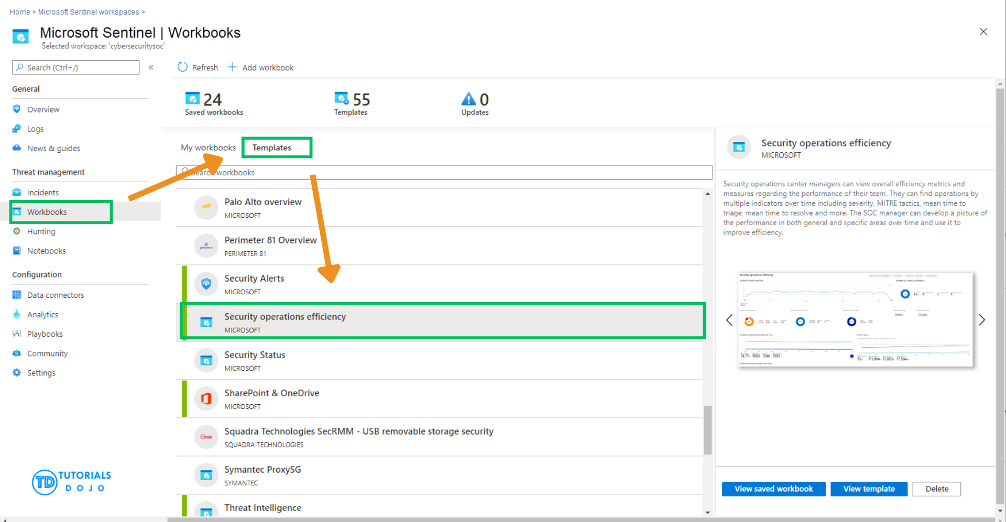Select the Threat Intelligence template row

pos(443,507)
